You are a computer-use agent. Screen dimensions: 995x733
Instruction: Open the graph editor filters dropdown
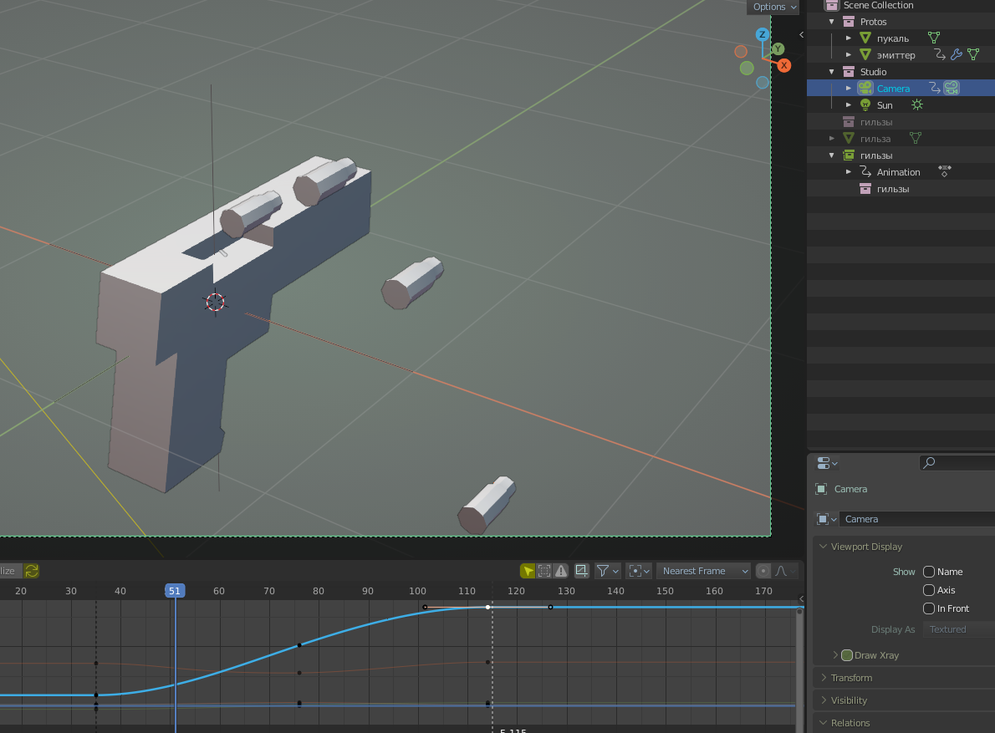pyautogui.click(x=607, y=571)
